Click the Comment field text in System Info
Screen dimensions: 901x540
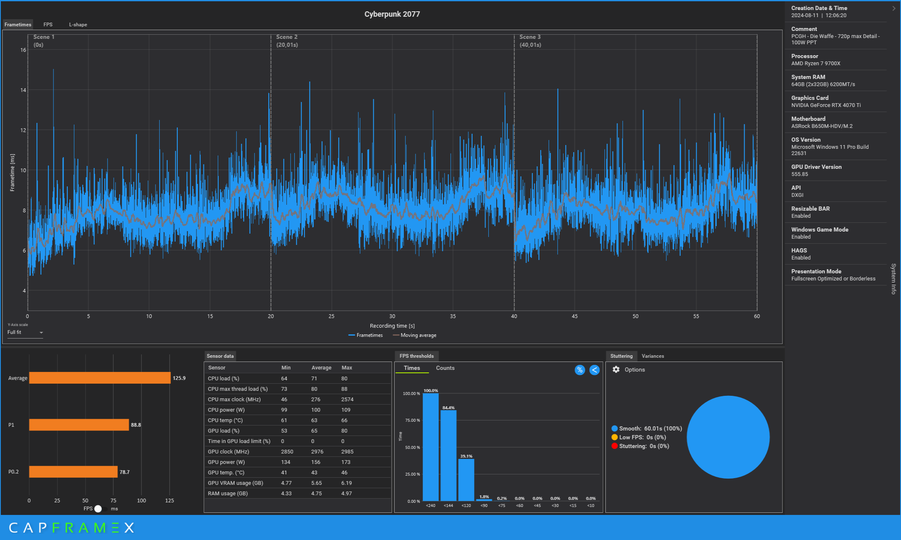click(x=835, y=39)
